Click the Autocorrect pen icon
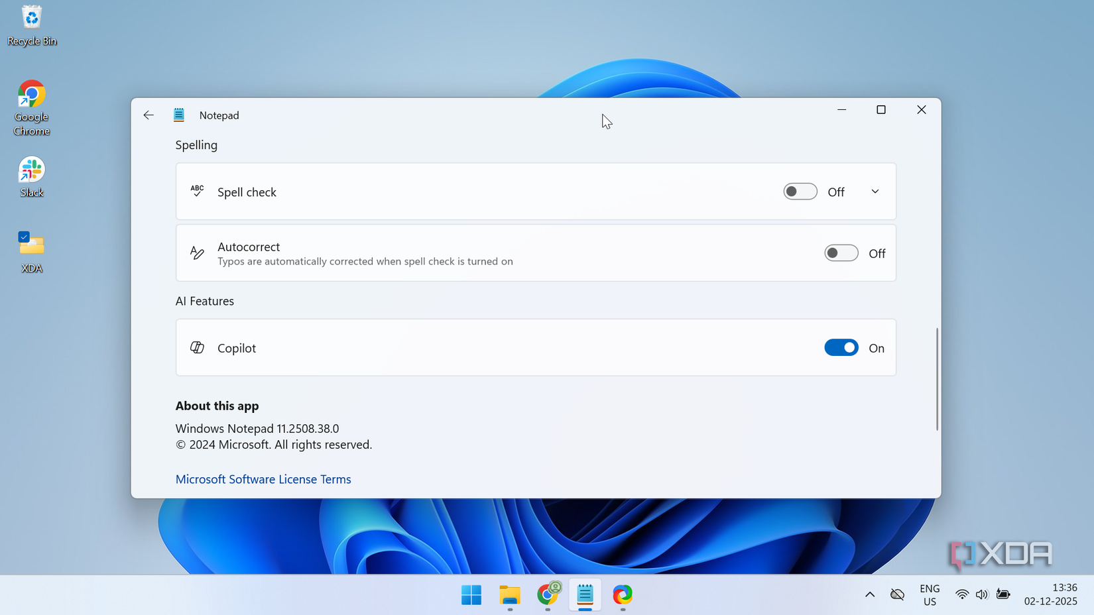This screenshot has height=615, width=1094. (197, 253)
